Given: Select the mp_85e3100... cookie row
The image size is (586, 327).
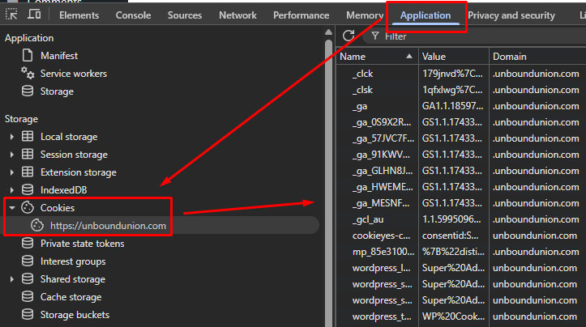Looking at the screenshot, I should pos(461,252).
